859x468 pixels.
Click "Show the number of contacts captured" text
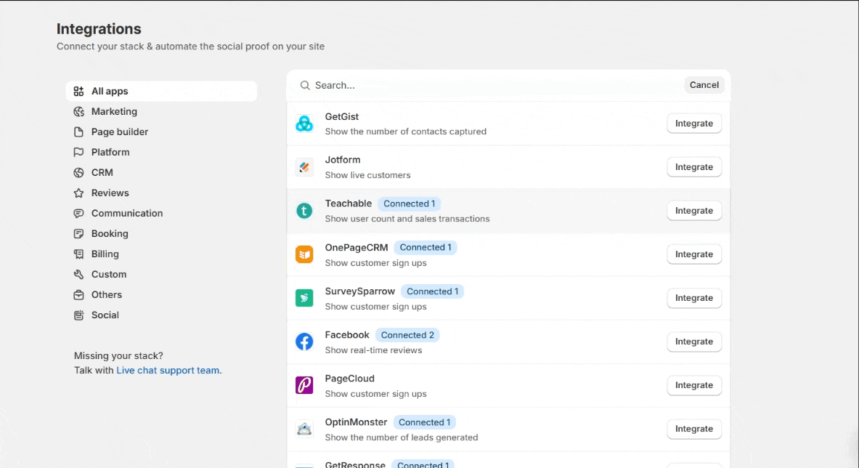405,132
